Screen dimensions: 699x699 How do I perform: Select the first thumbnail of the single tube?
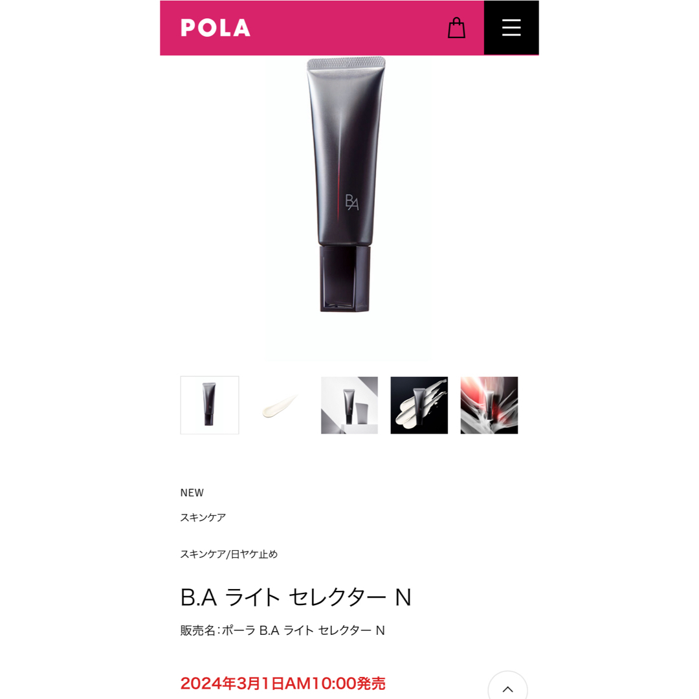(210, 405)
